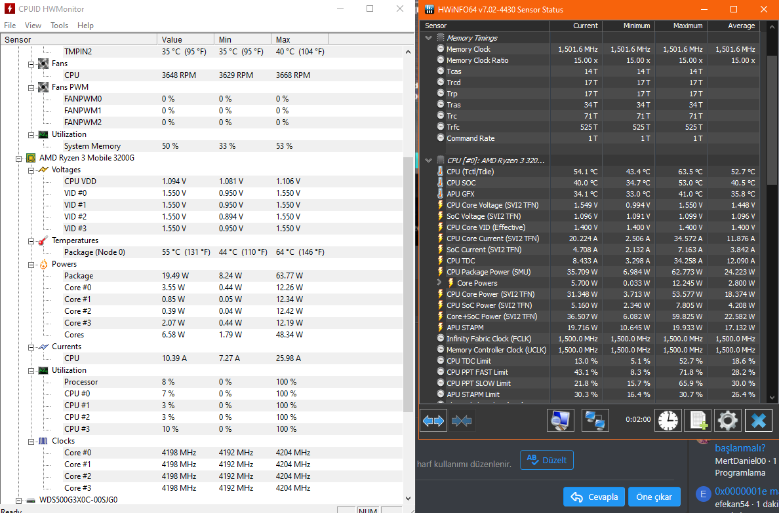This screenshot has width=779, height=513.
Task: Click the HWiNFO expand layout arrows icon
Action: [433, 421]
